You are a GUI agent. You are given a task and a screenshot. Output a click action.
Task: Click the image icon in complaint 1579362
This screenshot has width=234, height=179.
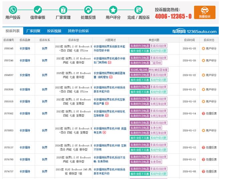pos(107,116)
